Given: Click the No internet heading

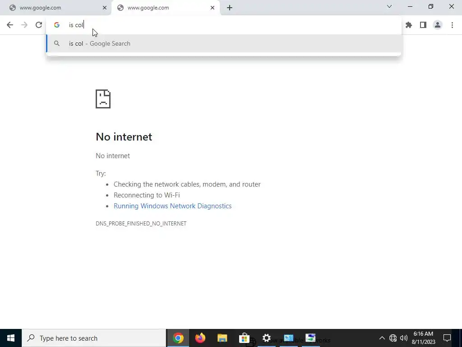Looking at the screenshot, I should click(x=124, y=137).
